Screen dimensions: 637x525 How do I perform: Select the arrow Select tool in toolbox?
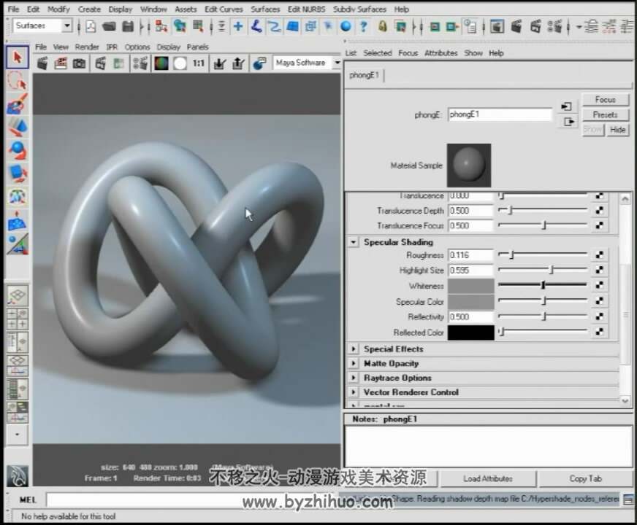click(17, 57)
